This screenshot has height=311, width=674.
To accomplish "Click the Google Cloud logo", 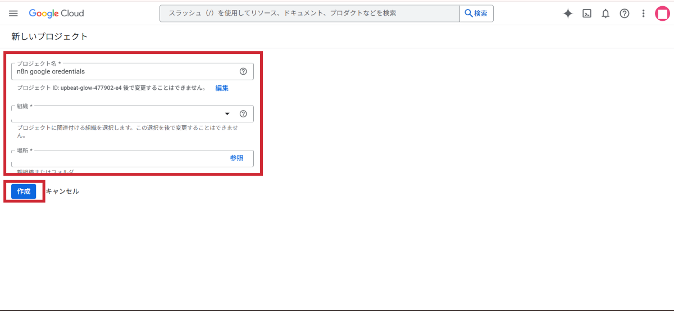I will click(x=56, y=13).
